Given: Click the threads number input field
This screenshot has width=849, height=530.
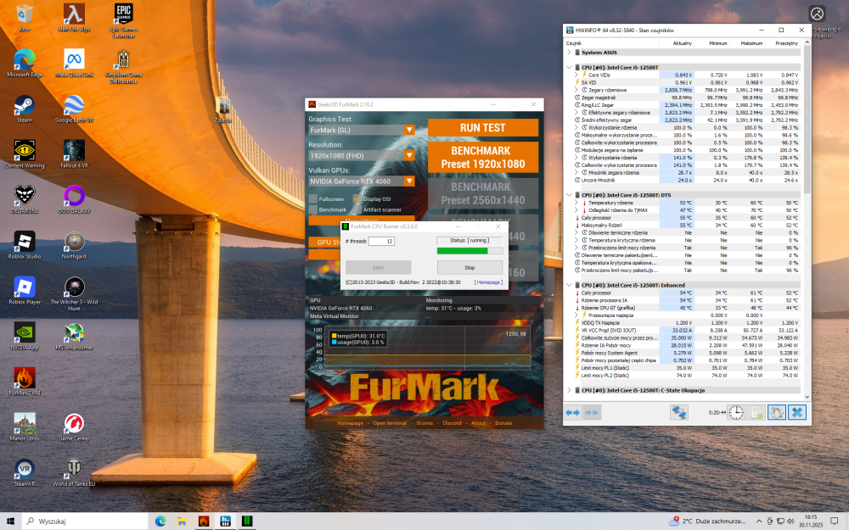Looking at the screenshot, I should (x=380, y=242).
